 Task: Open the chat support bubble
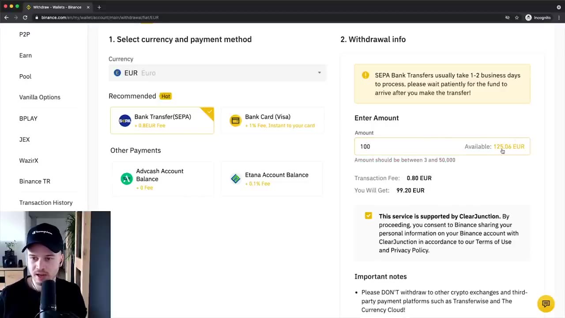pos(546,304)
